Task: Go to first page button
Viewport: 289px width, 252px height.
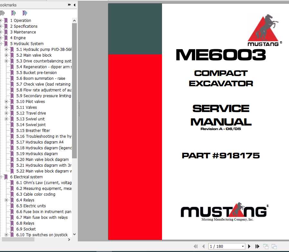Action: click(x=195, y=246)
